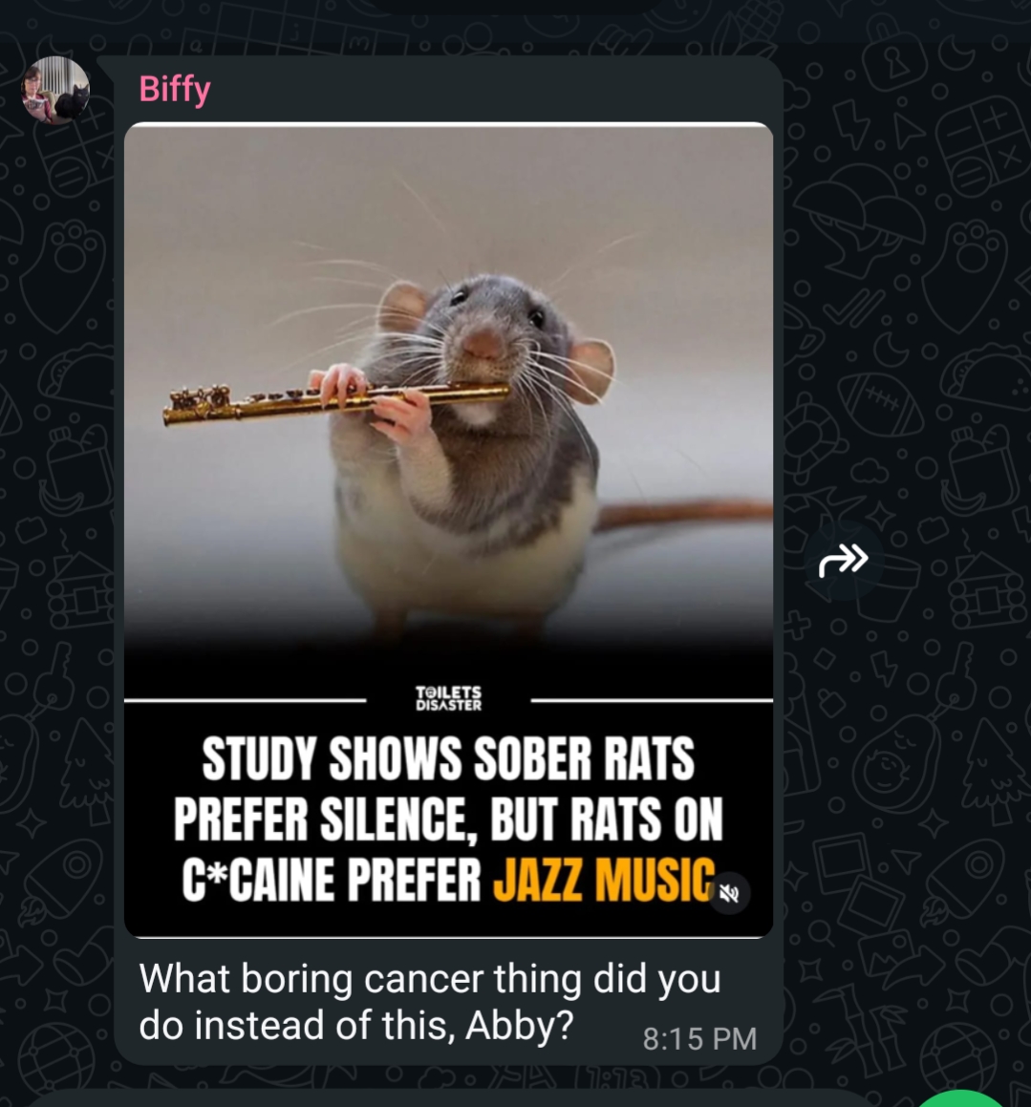
Task: Unmute the video with the speaker icon
Action: tap(729, 893)
